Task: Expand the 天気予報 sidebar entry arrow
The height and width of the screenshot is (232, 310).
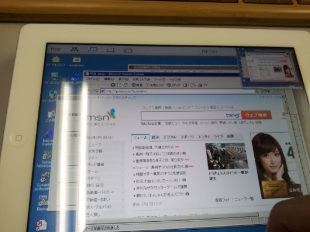Action: (x=122, y=152)
